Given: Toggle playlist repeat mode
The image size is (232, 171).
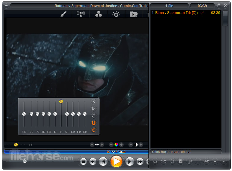Looking at the screenshot, I should [x=172, y=161].
